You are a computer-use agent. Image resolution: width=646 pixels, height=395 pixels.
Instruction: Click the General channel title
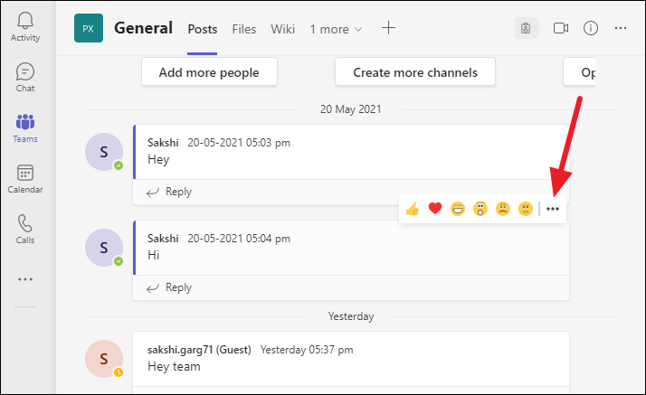[x=143, y=28]
